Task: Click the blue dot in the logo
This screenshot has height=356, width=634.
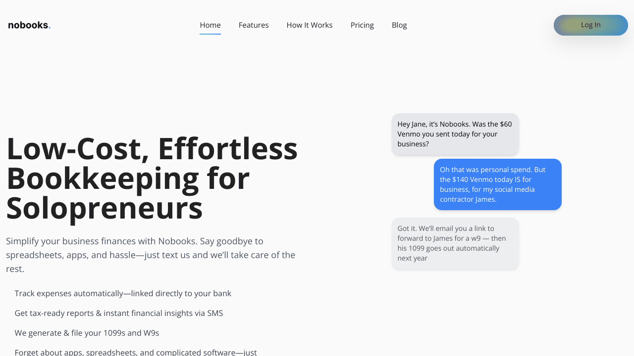Action: point(50,28)
